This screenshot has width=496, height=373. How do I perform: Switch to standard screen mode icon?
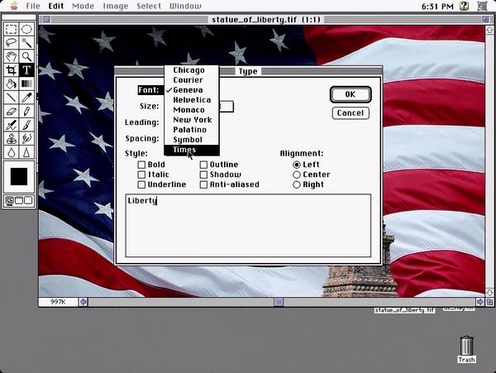(10, 201)
